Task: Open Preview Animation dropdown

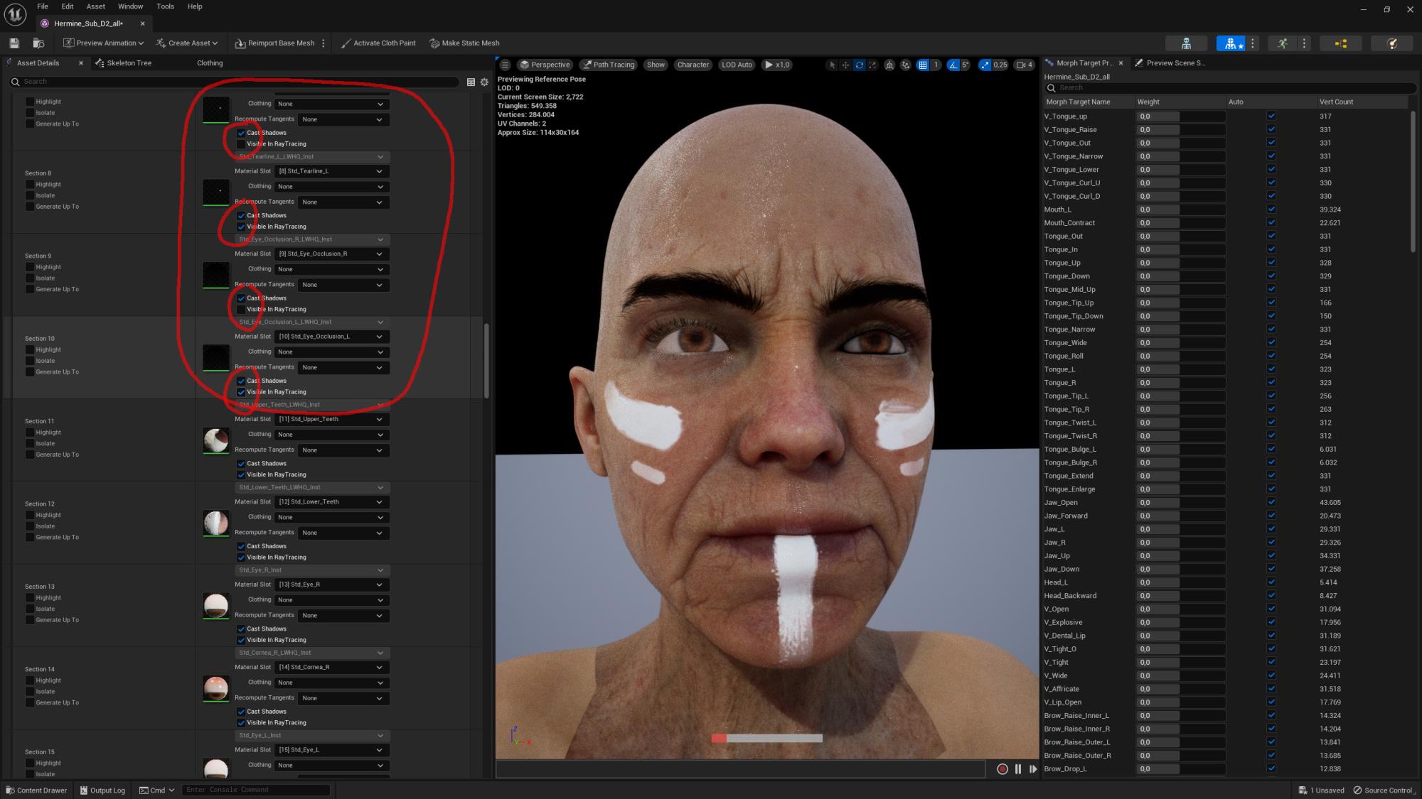Action: 104,43
